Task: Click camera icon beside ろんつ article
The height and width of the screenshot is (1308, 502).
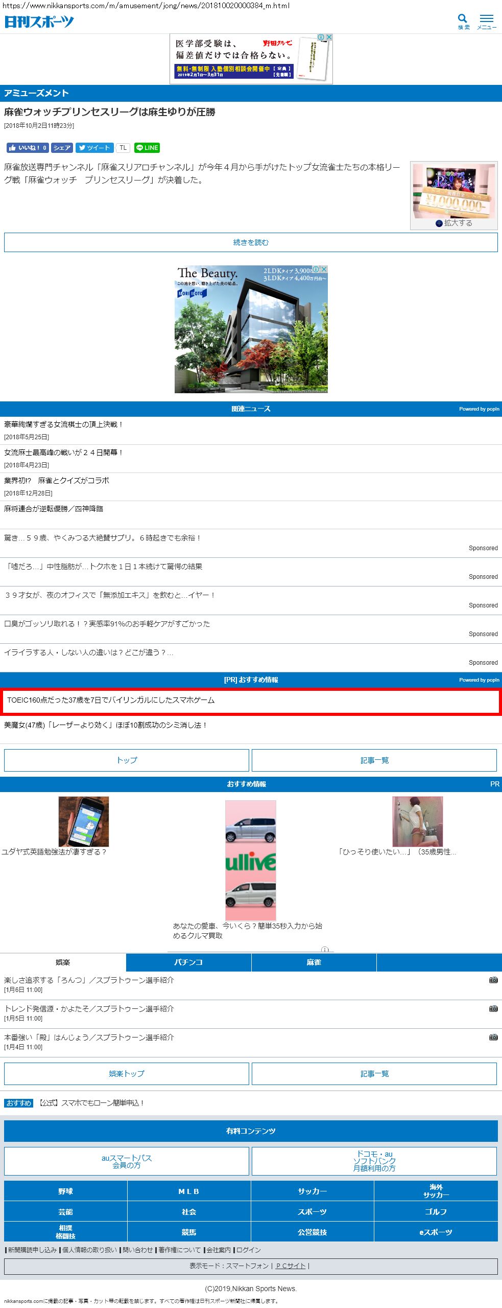Action: (x=493, y=980)
